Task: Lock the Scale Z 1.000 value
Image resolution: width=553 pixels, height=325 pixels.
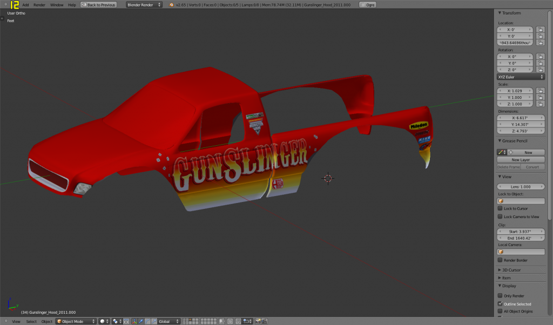Action: click(540, 104)
